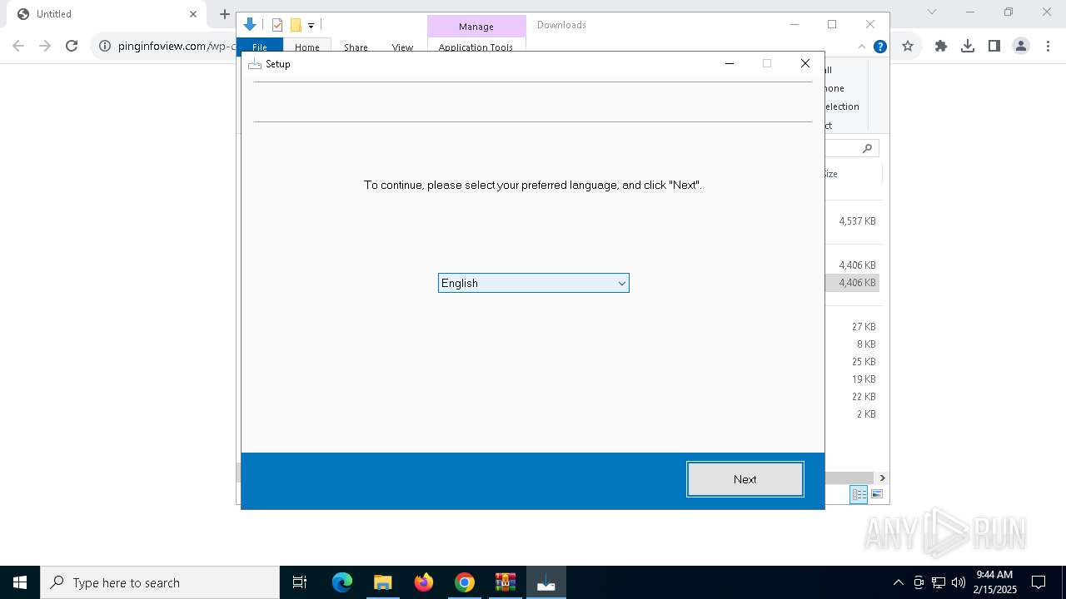Open Chrome tab search chevron

pyautogui.click(x=932, y=12)
